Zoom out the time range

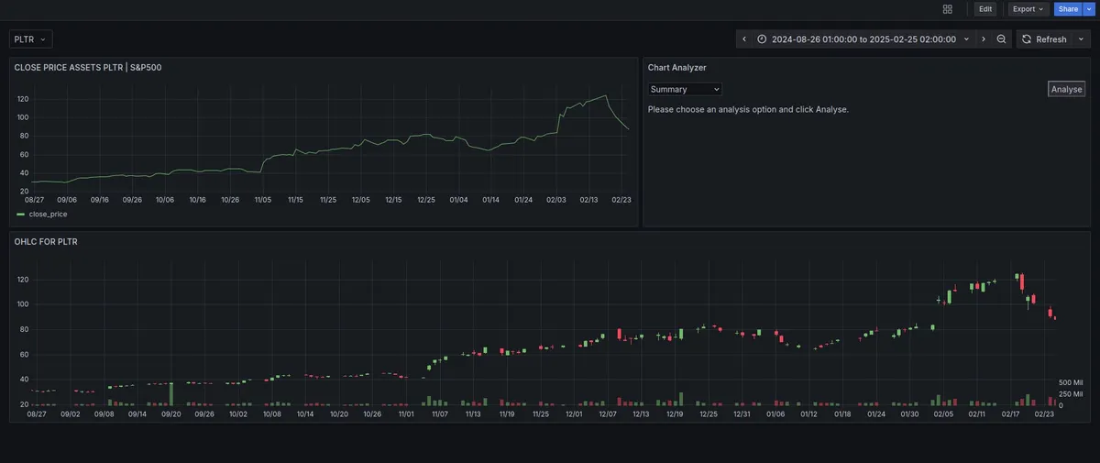click(x=1002, y=39)
